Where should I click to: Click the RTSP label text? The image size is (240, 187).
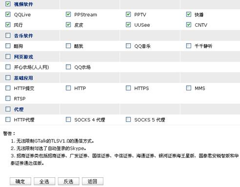pos(20,99)
